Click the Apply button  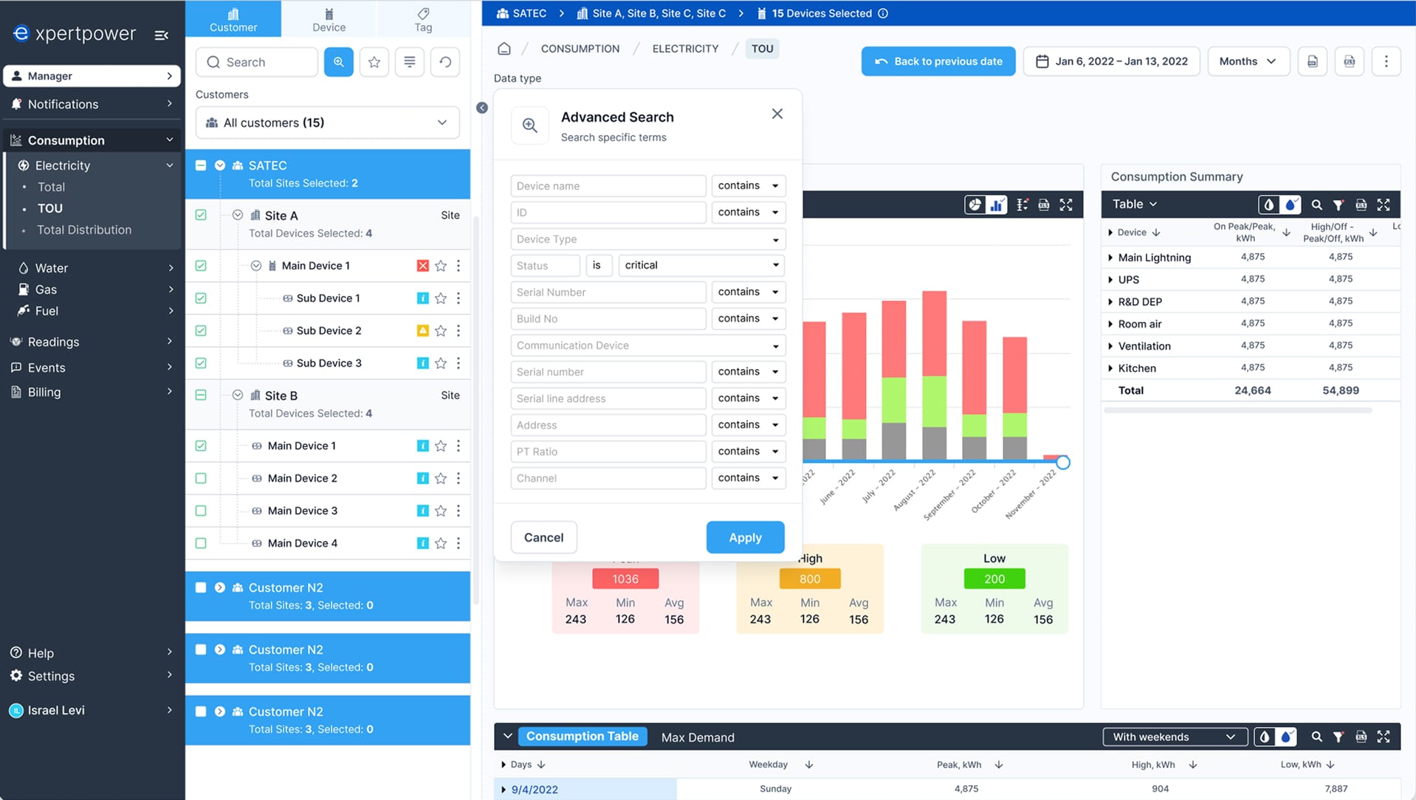coord(745,537)
